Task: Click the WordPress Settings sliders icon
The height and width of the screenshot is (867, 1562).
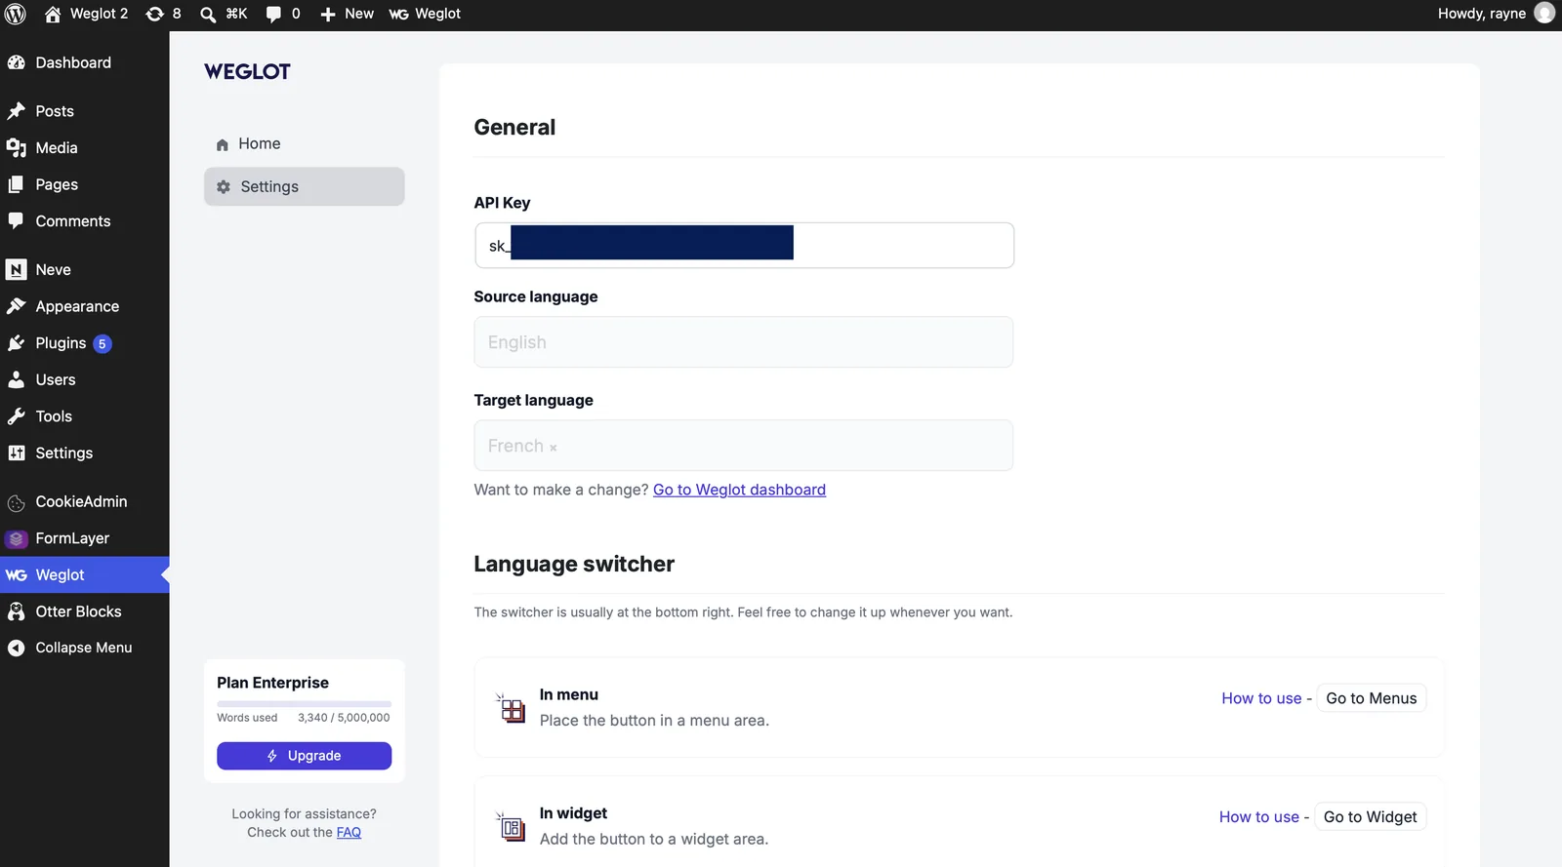Action: (16, 453)
